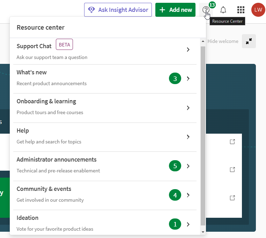The height and width of the screenshot is (238, 266).
Task: Click the collapse welcome arrows icon
Action: (249, 41)
